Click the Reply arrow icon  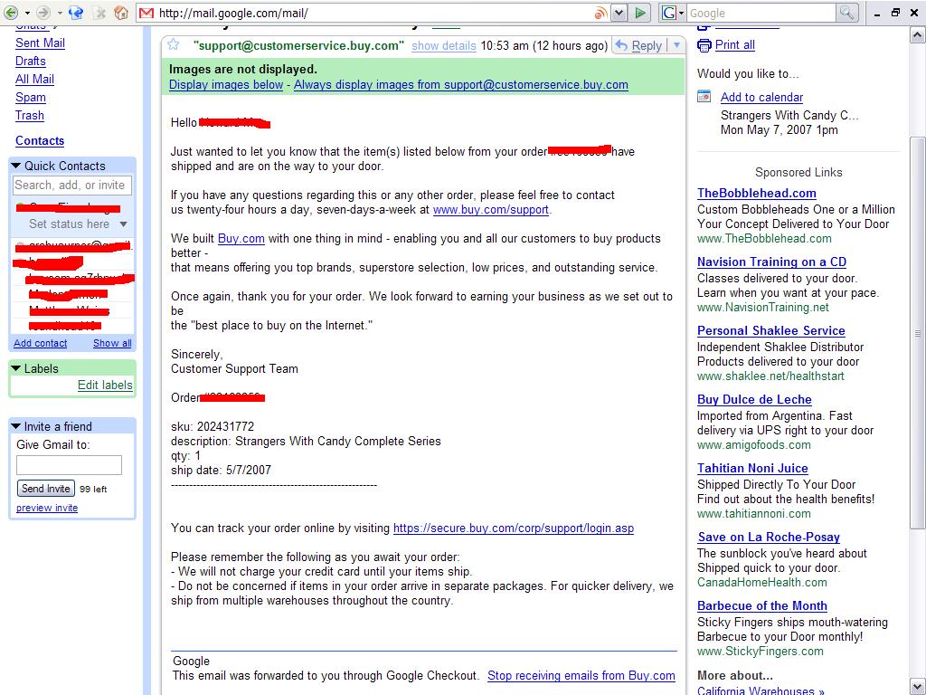621,45
